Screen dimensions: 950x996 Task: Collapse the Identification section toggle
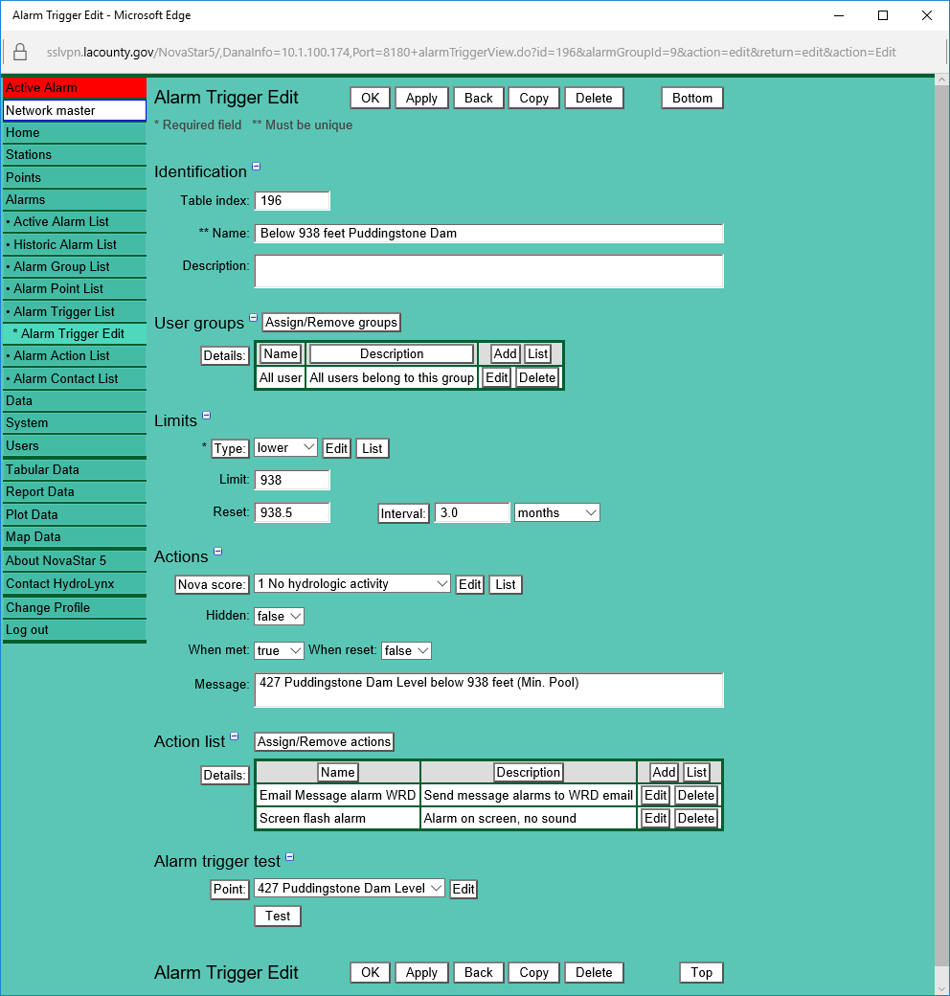(x=257, y=168)
